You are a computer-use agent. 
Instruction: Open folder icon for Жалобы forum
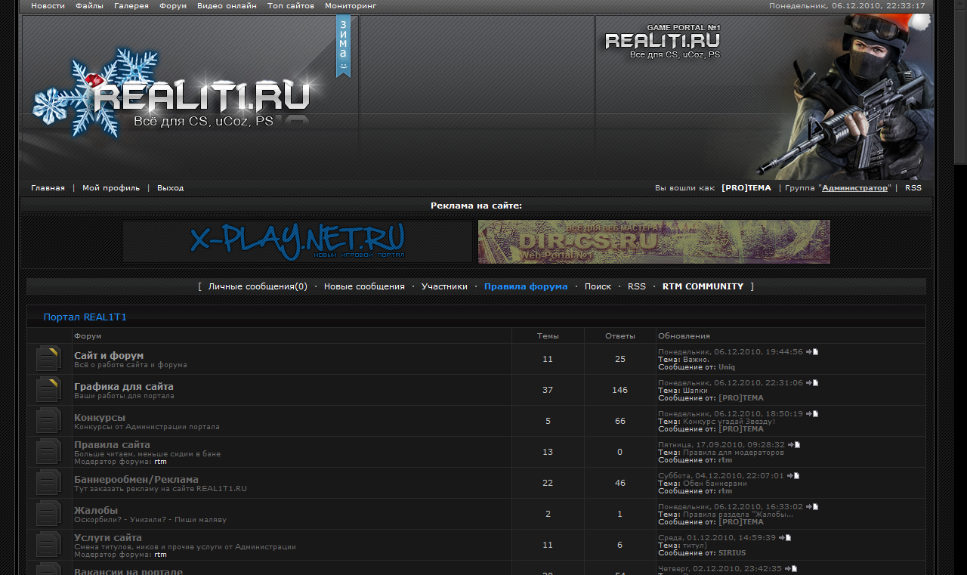point(49,514)
